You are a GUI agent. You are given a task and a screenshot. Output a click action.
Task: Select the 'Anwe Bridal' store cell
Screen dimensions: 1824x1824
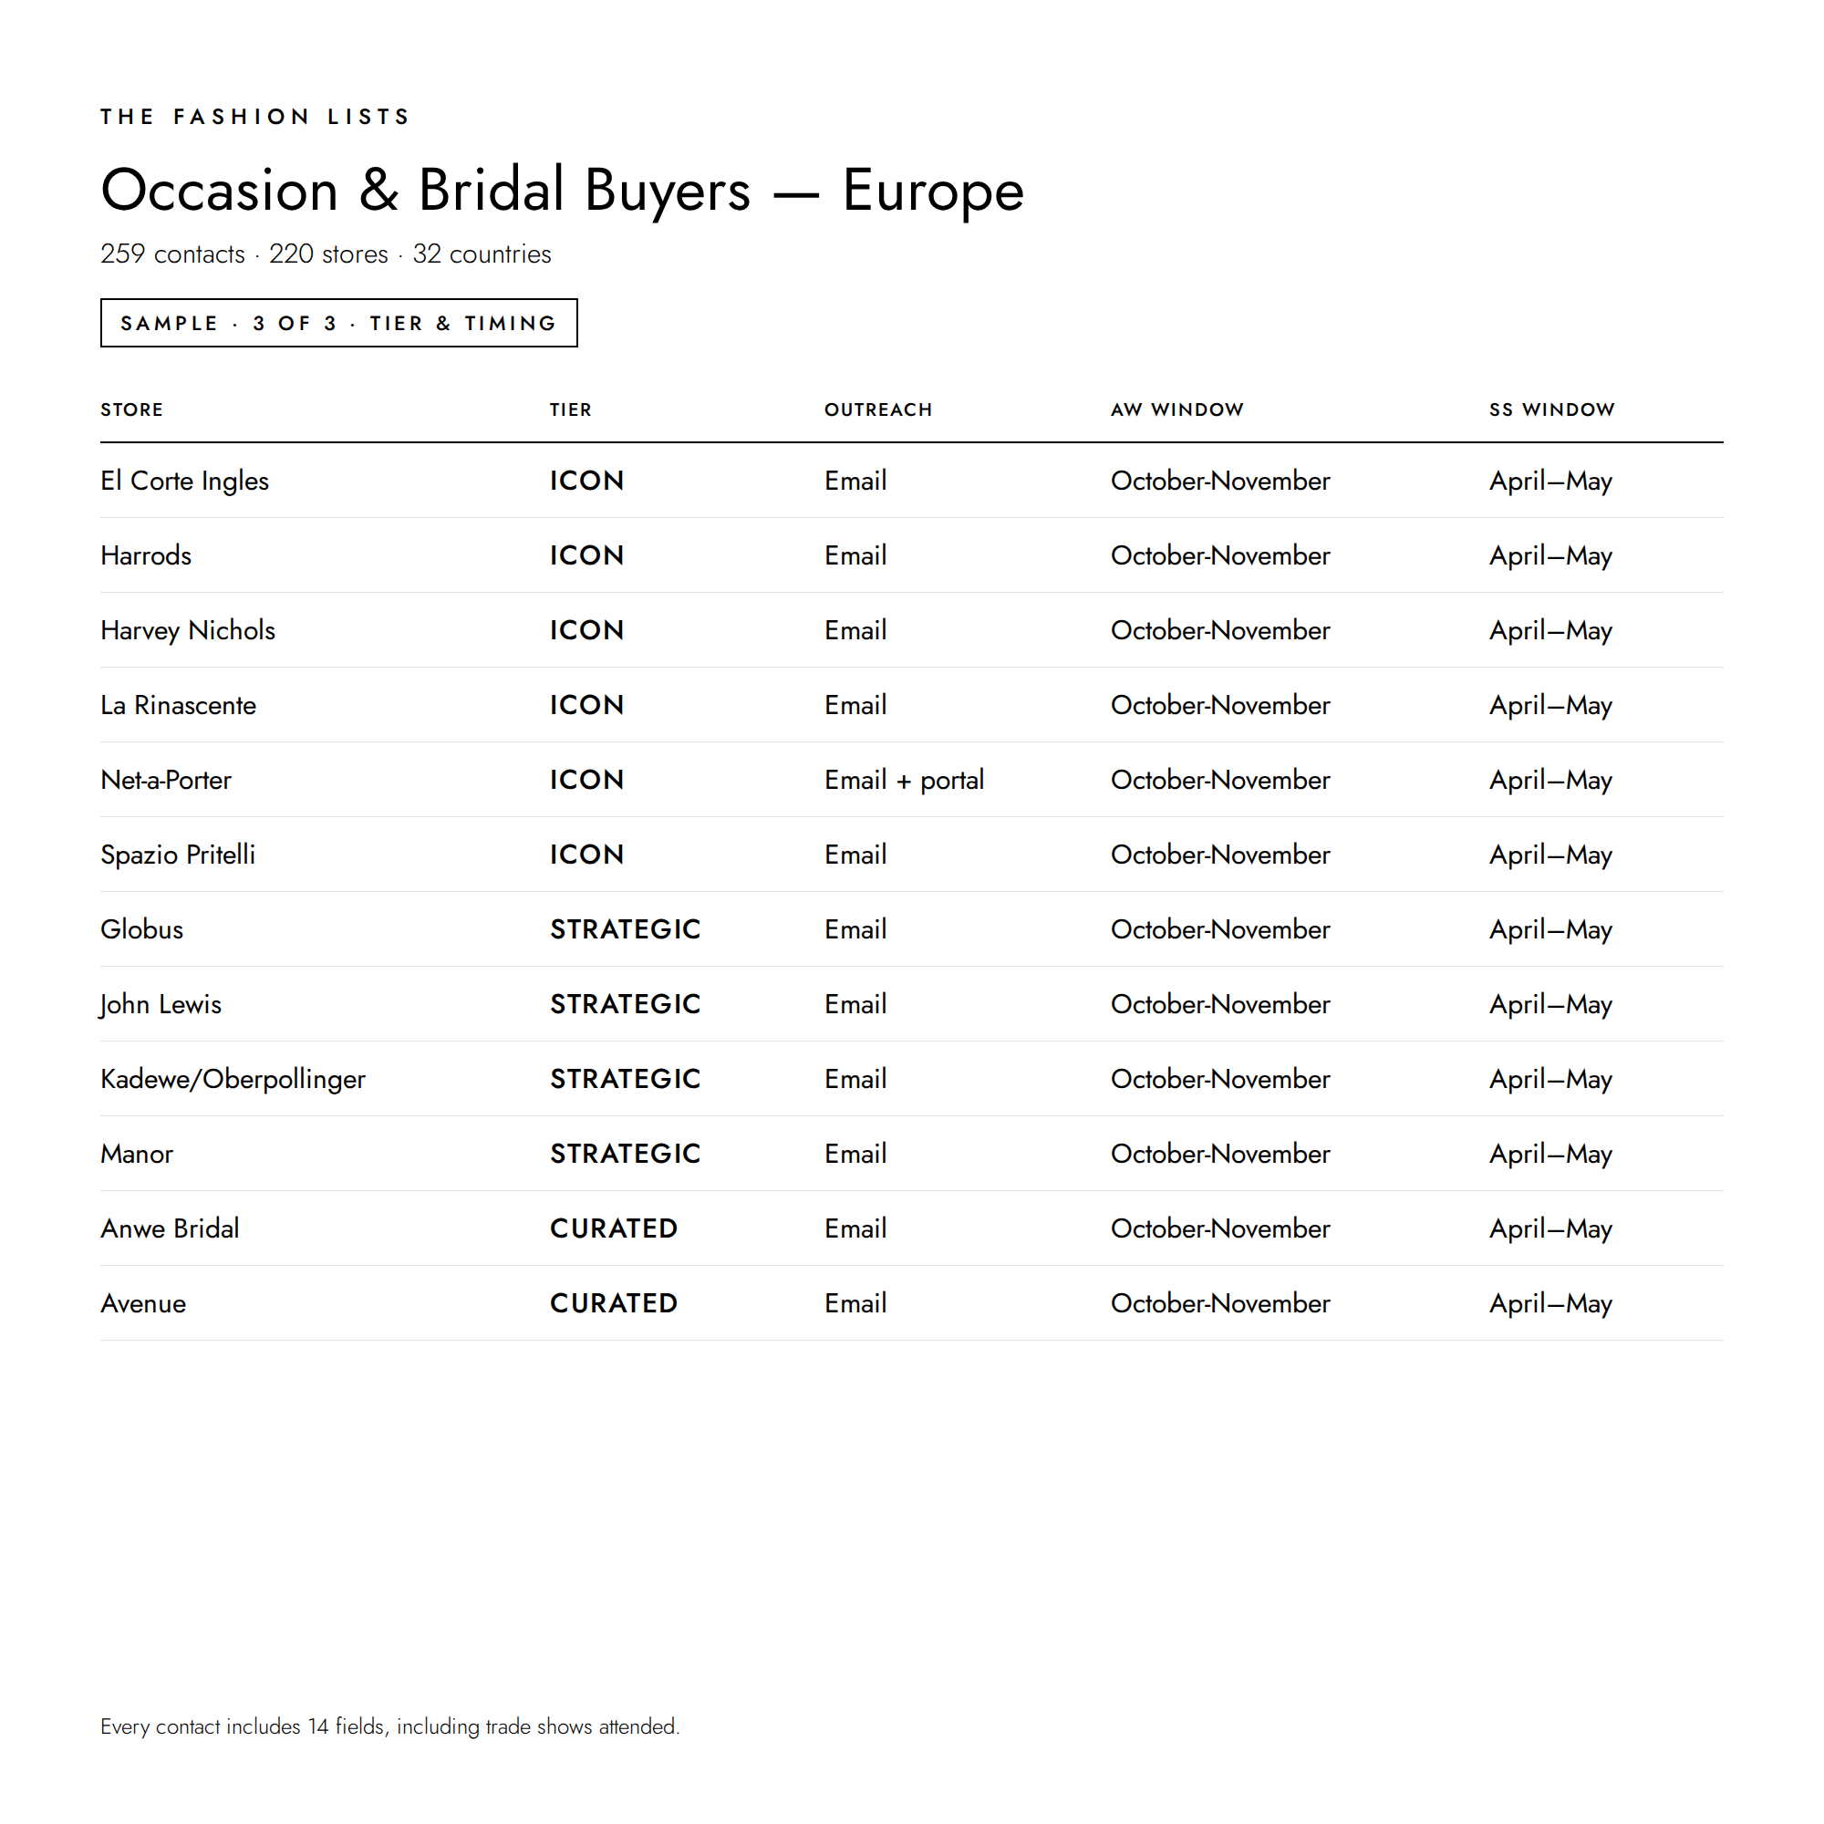pos(170,1228)
